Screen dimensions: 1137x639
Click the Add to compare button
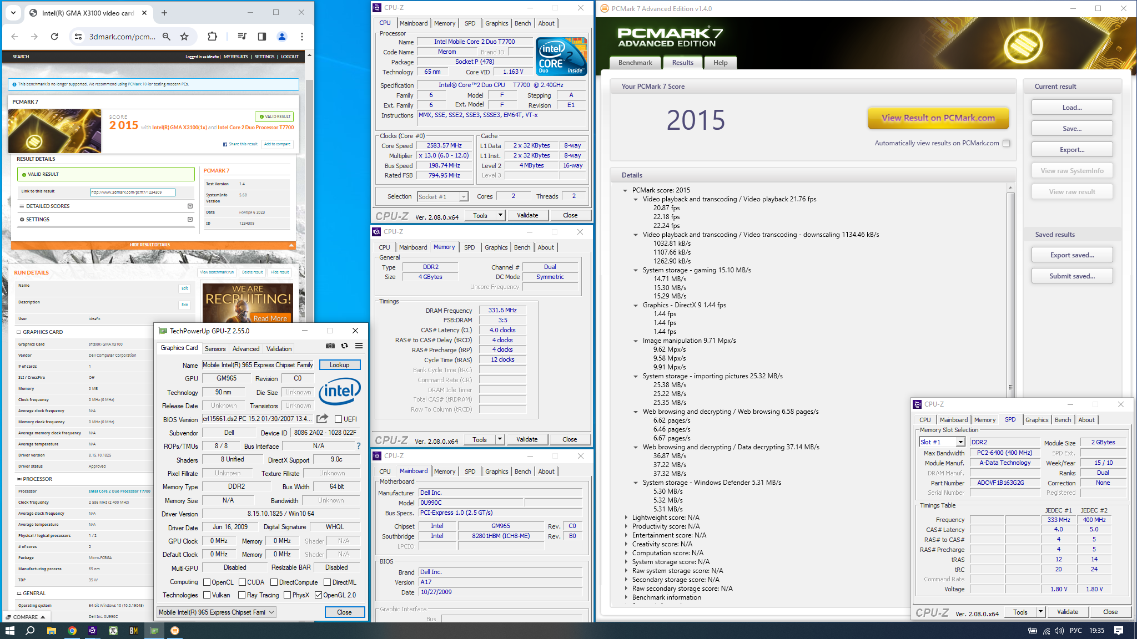pyautogui.click(x=277, y=144)
